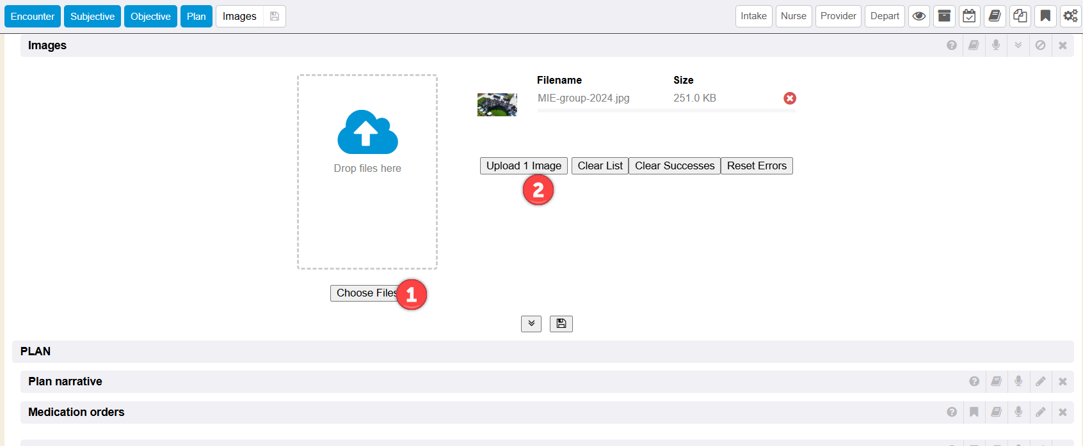Click double chevron button below drop zone
This screenshot has height=446, width=1083.
(x=531, y=324)
